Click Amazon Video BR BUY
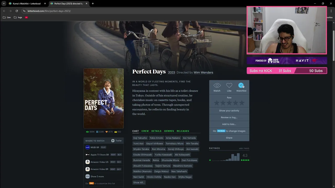The image size is (335, 188). coord(119,169)
